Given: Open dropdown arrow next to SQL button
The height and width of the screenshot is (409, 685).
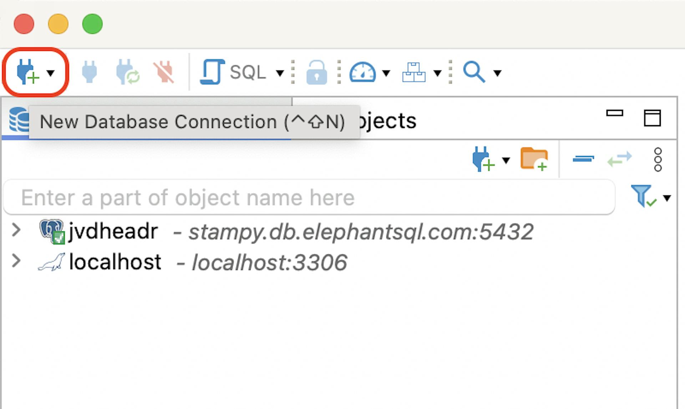Looking at the screenshot, I should pos(280,73).
